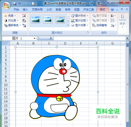
Task: Click the vertical scrollbar up arrow
Action: pyautogui.click(x=128, y=45)
